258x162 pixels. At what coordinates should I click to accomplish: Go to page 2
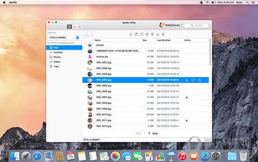point(149,133)
